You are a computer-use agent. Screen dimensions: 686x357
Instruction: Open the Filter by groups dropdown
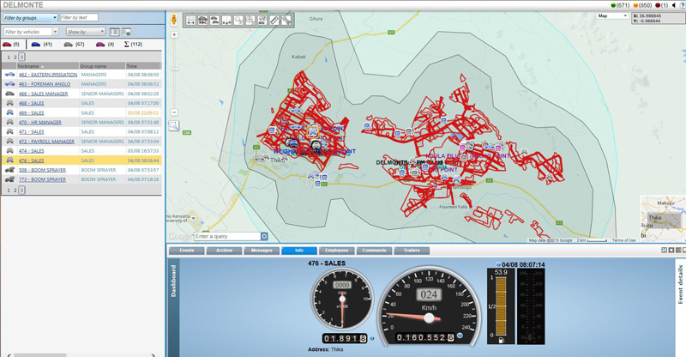(30, 17)
